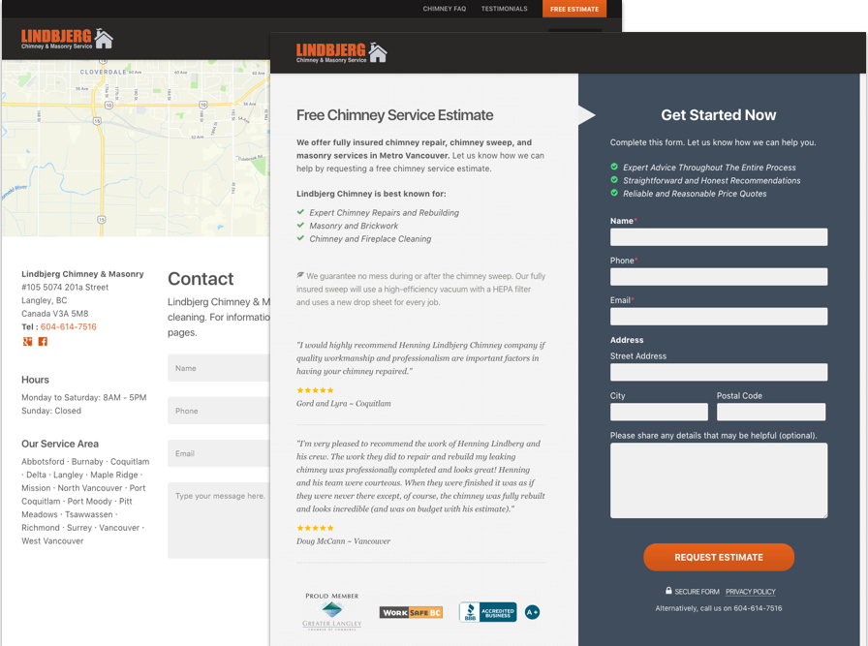Click the orange Free Estimate nav button
Screen dimensions: 868x646
[574, 9]
